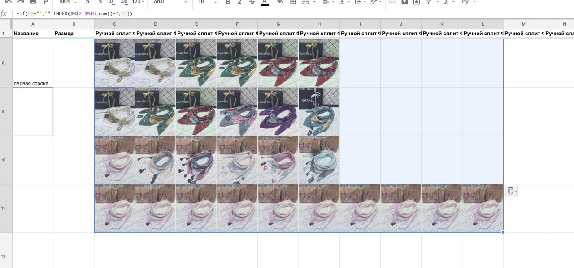Format cell as percent
The width and height of the screenshot is (574, 268).
pos(100,2)
